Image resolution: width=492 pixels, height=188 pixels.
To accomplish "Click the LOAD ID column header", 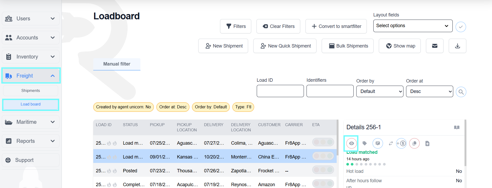I will click(x=104, y=125).
